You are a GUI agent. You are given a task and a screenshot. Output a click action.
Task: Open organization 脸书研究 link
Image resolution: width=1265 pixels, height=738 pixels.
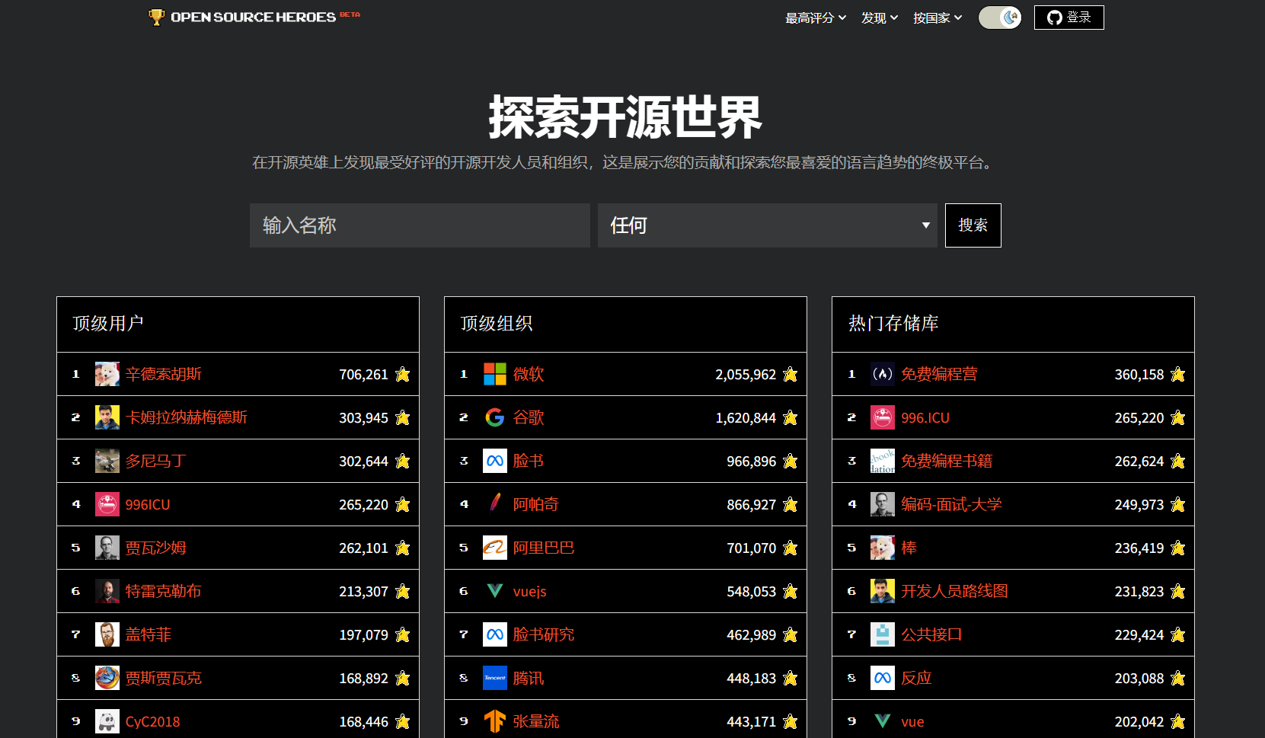coord(544,634)
